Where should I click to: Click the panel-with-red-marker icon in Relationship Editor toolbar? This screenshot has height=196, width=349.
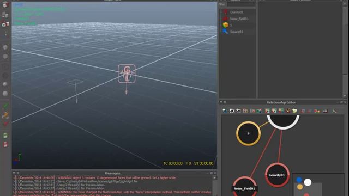point(252,111)
